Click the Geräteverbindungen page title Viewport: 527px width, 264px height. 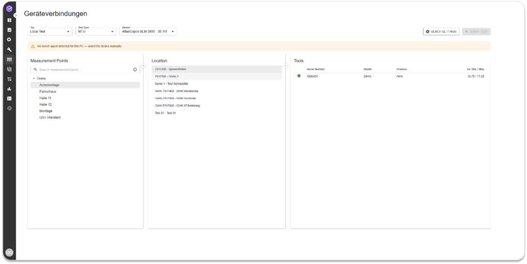(x=55, y=14)
